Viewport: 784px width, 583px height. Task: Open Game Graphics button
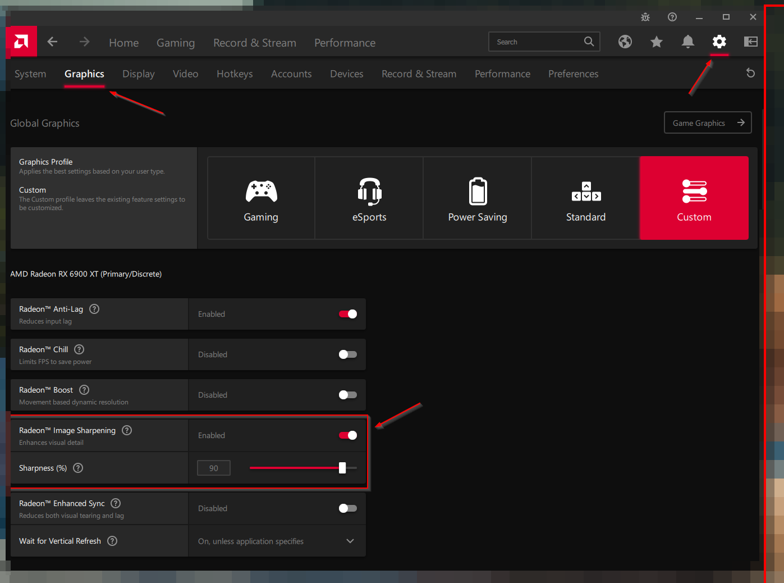point(708,122)
